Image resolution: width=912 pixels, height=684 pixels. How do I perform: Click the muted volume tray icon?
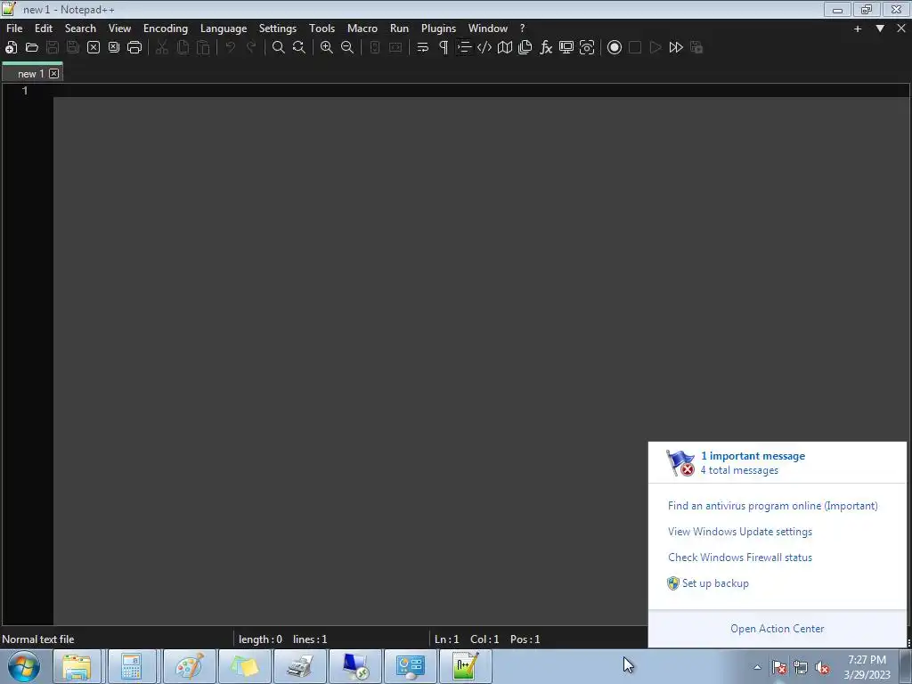pyautogui.click(x=822, y=668)
